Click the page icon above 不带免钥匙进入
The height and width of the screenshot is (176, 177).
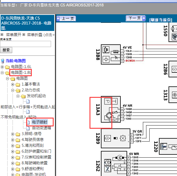28,112
